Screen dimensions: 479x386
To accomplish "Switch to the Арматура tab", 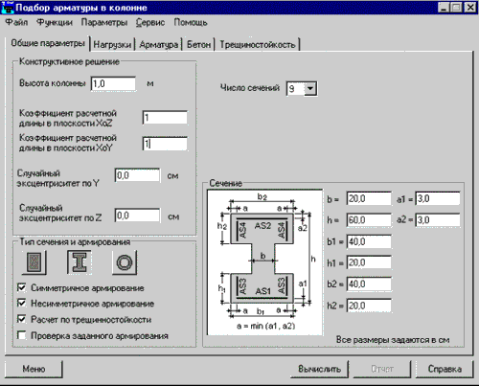I will pyautogui.click(x=159, y=44).
